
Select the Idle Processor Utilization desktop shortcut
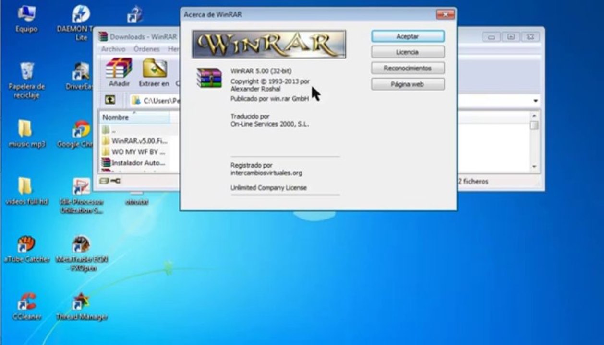[81, 195]
